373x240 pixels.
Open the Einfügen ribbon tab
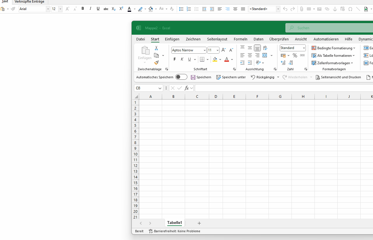coord(172,39)
